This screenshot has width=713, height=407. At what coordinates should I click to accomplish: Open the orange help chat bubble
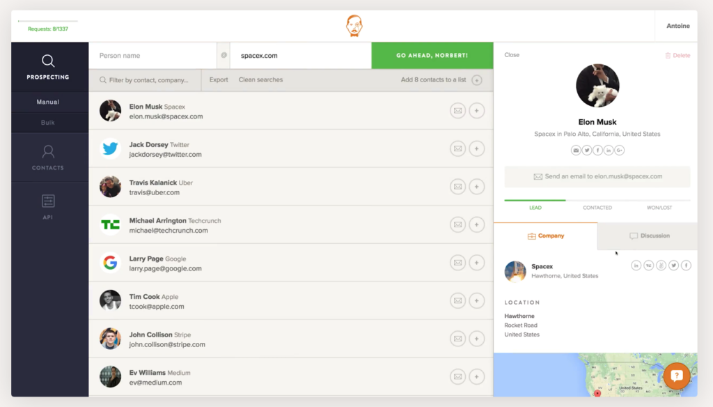tap(676, 376)
